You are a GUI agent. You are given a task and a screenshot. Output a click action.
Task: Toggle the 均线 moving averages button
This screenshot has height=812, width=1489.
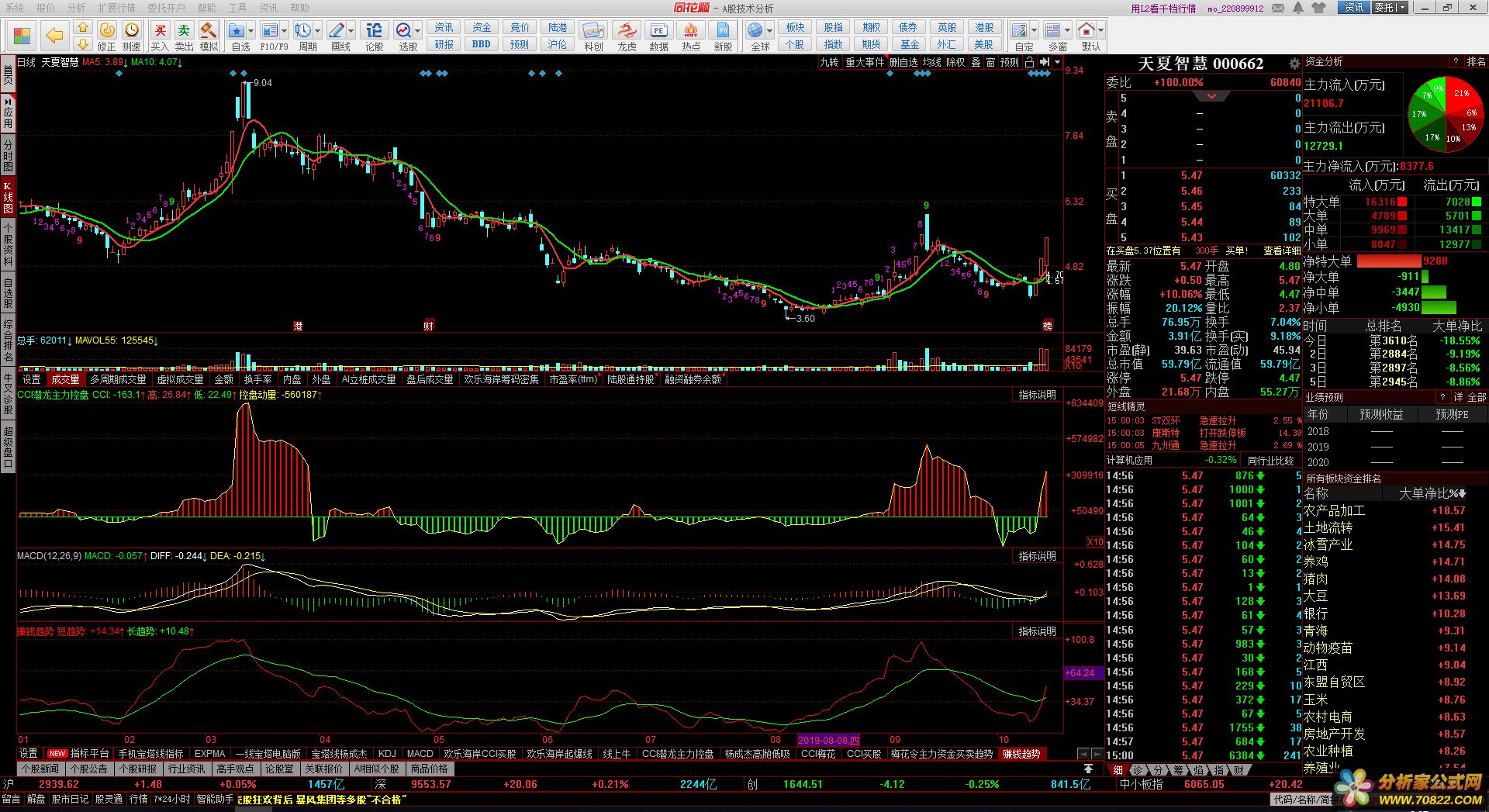click(x=932, y=62)
